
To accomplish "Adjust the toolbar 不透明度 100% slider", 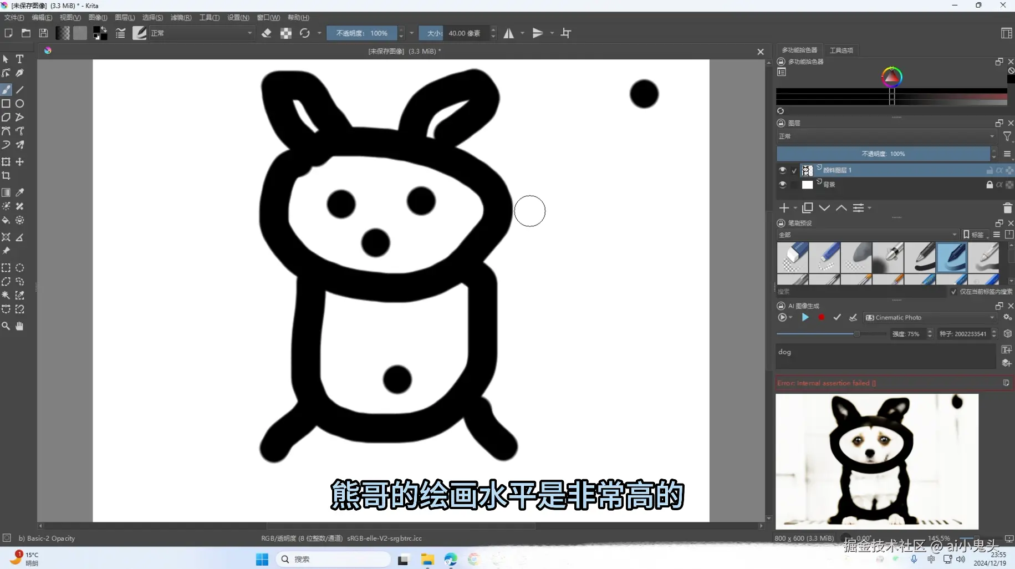I will (361, 33).
